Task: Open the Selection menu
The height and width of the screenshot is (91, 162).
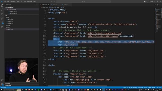Action: tap(13, 2)
